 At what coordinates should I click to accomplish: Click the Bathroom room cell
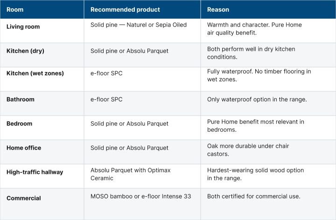pos(21,99)
